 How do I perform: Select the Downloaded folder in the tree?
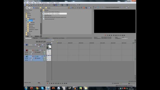click(31, 19)
